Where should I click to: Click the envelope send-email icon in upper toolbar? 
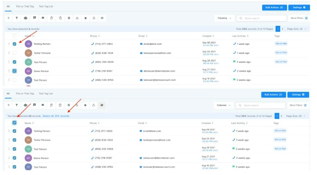(43, 18)
